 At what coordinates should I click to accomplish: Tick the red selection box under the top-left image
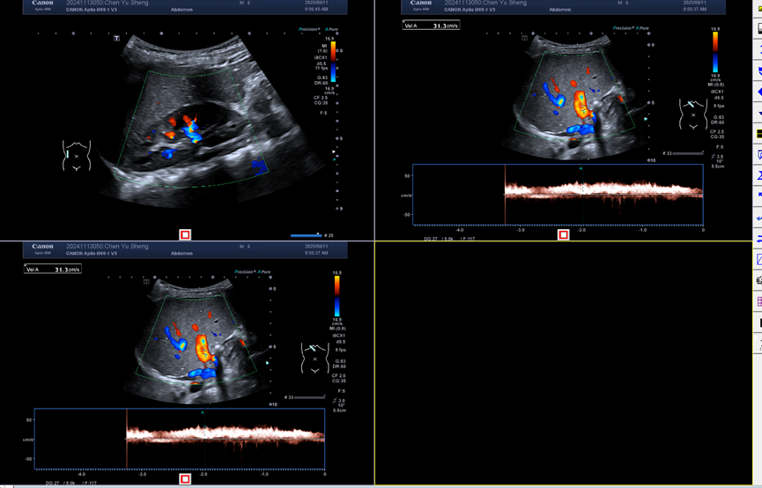pos(185,234)
